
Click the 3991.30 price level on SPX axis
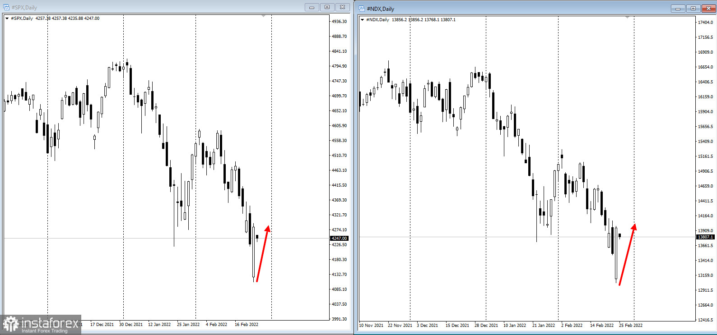point(339,319)
